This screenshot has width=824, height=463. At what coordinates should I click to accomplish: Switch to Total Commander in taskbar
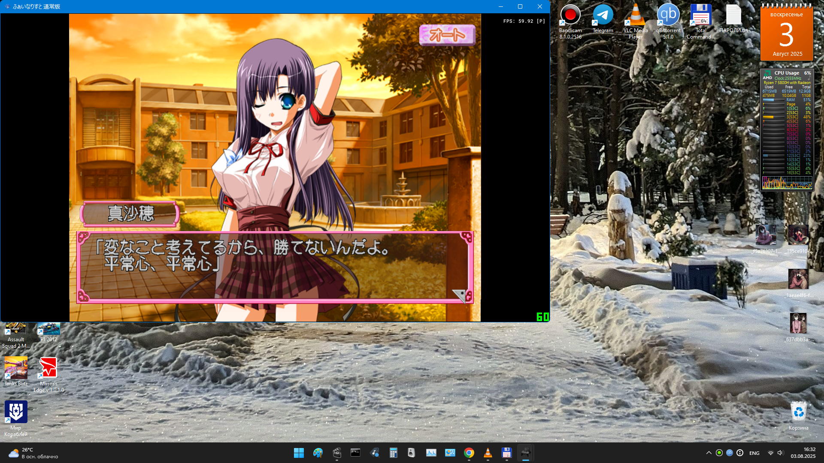pyautogui.click(x=506, y=453)
